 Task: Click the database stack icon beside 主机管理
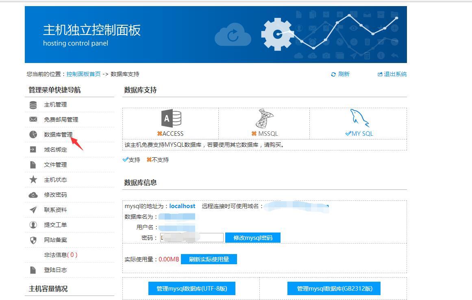(33, 105)
